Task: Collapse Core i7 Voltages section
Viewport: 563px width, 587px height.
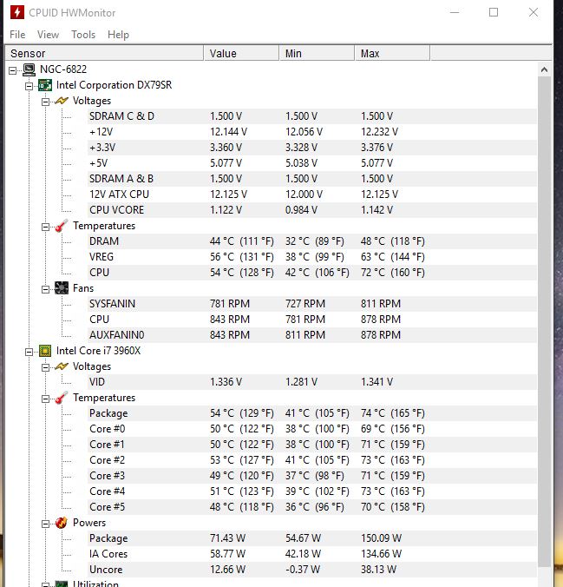Action: [x=45, y=367]
